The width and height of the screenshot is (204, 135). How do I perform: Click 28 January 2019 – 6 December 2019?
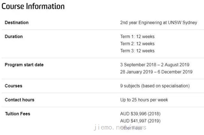156,72
